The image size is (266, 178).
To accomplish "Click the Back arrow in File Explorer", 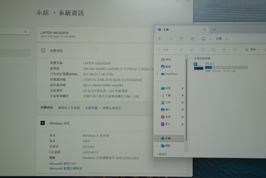I will click(160, 39).
